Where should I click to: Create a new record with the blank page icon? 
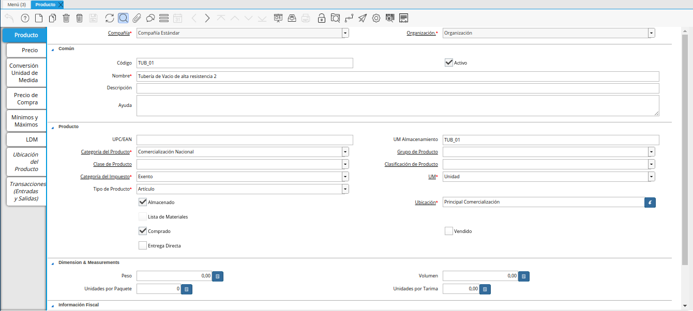[39, 18]
